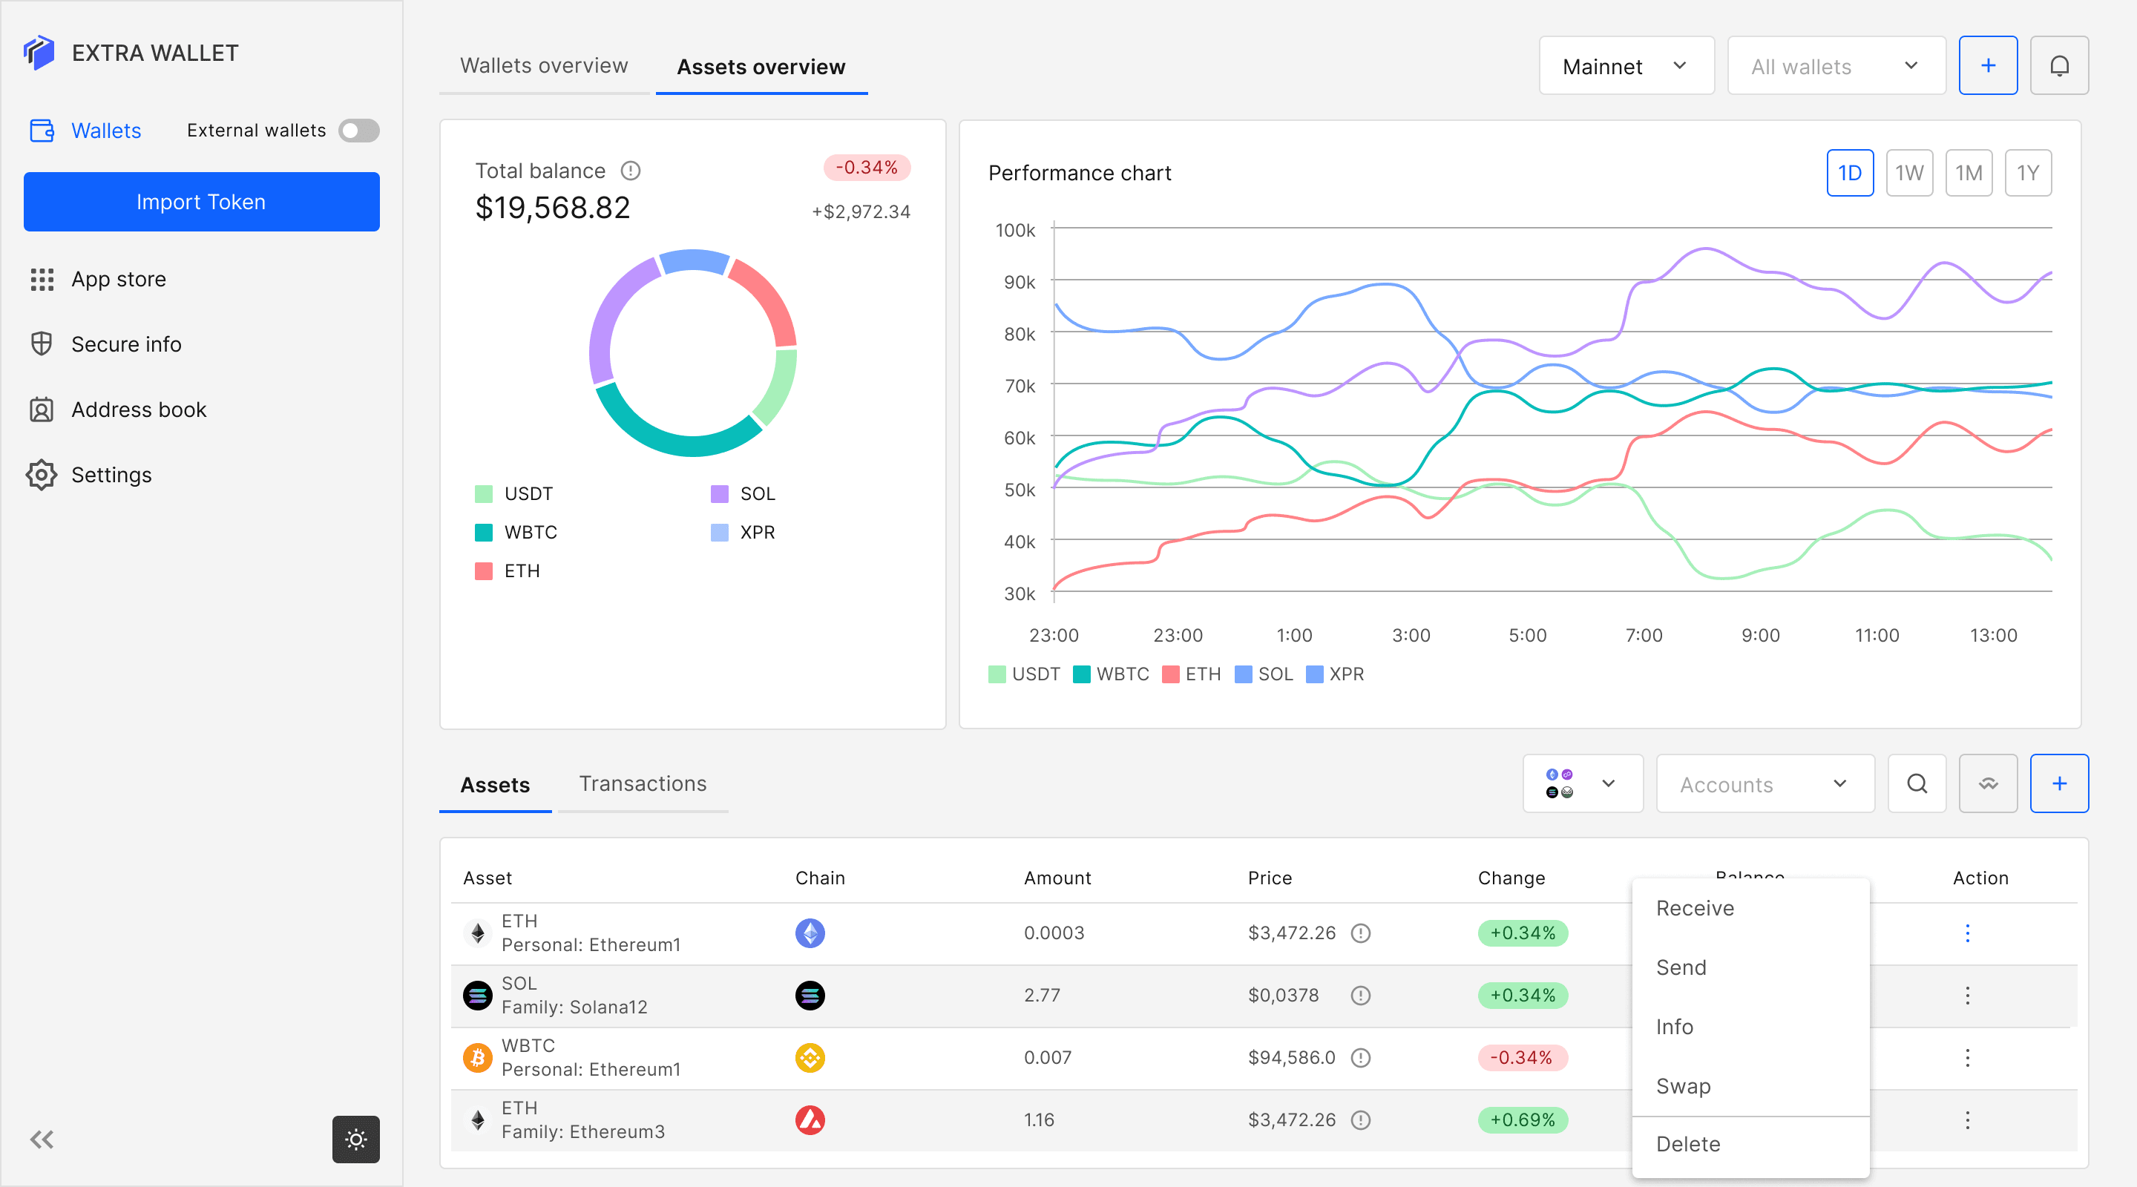Open the three-dot actions for SOL row
Viewport: 2137px width, 1187px height.
[x=1966, y=996]
